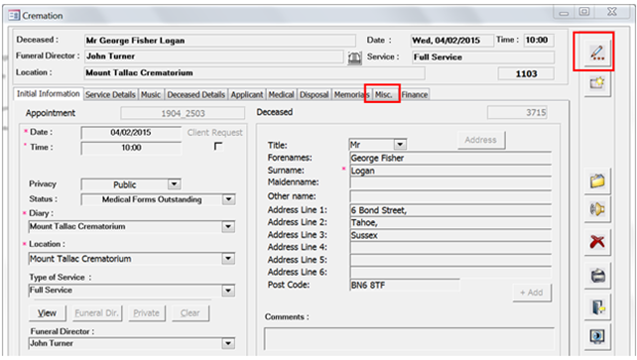637x360 pixels.
Task: Click the header number '1103'
Action: coord(526,73)
